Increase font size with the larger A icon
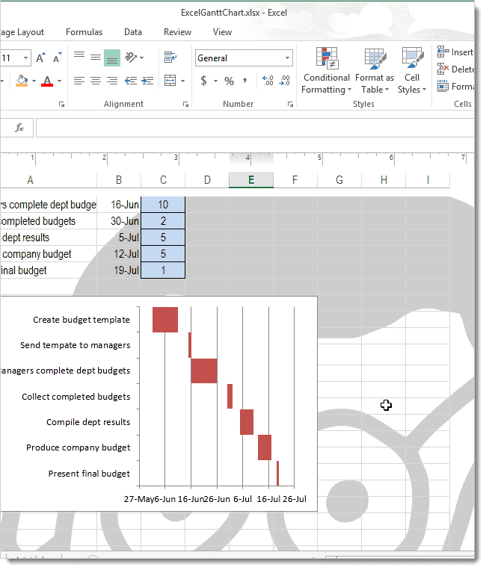Image resolution: width=486 pixels, height=570 pixels. click(40, 58)
